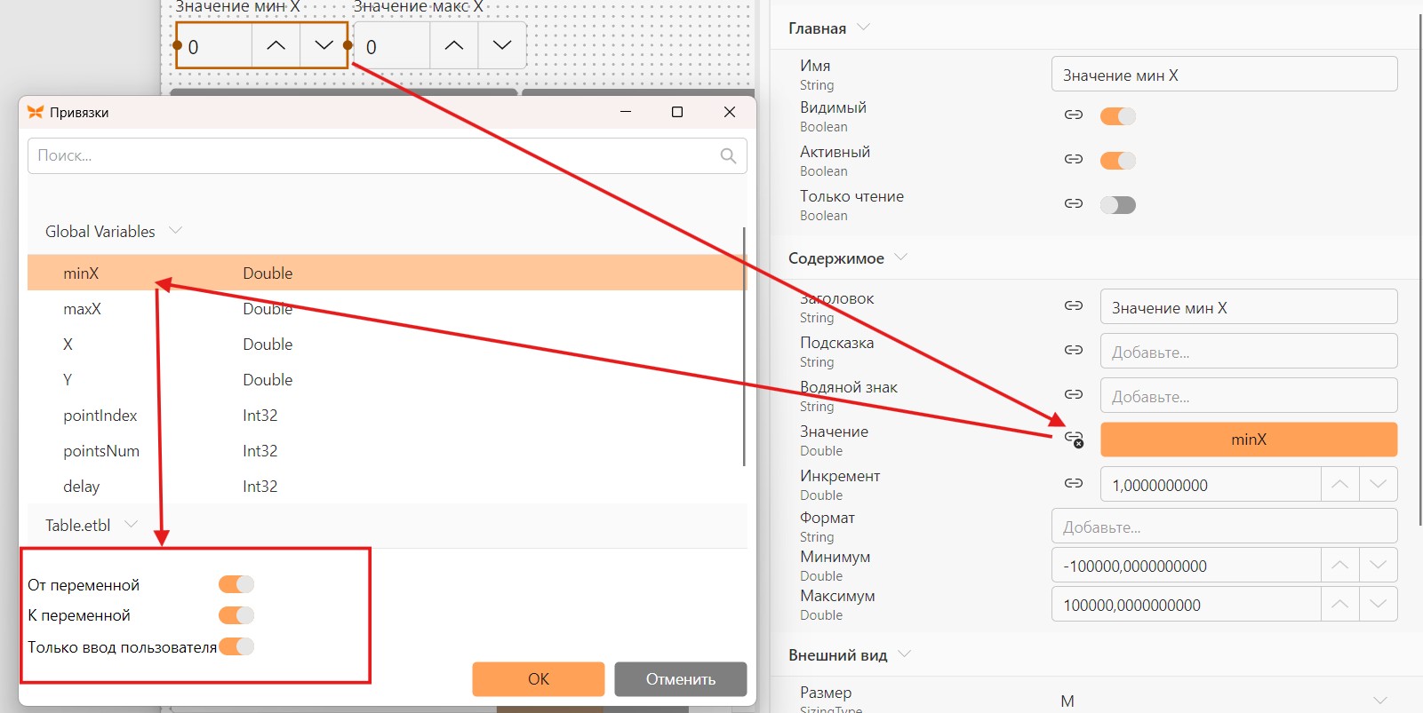
Task: Increase the Максимум value with up arrow
Action: (x=1339, y=605)
